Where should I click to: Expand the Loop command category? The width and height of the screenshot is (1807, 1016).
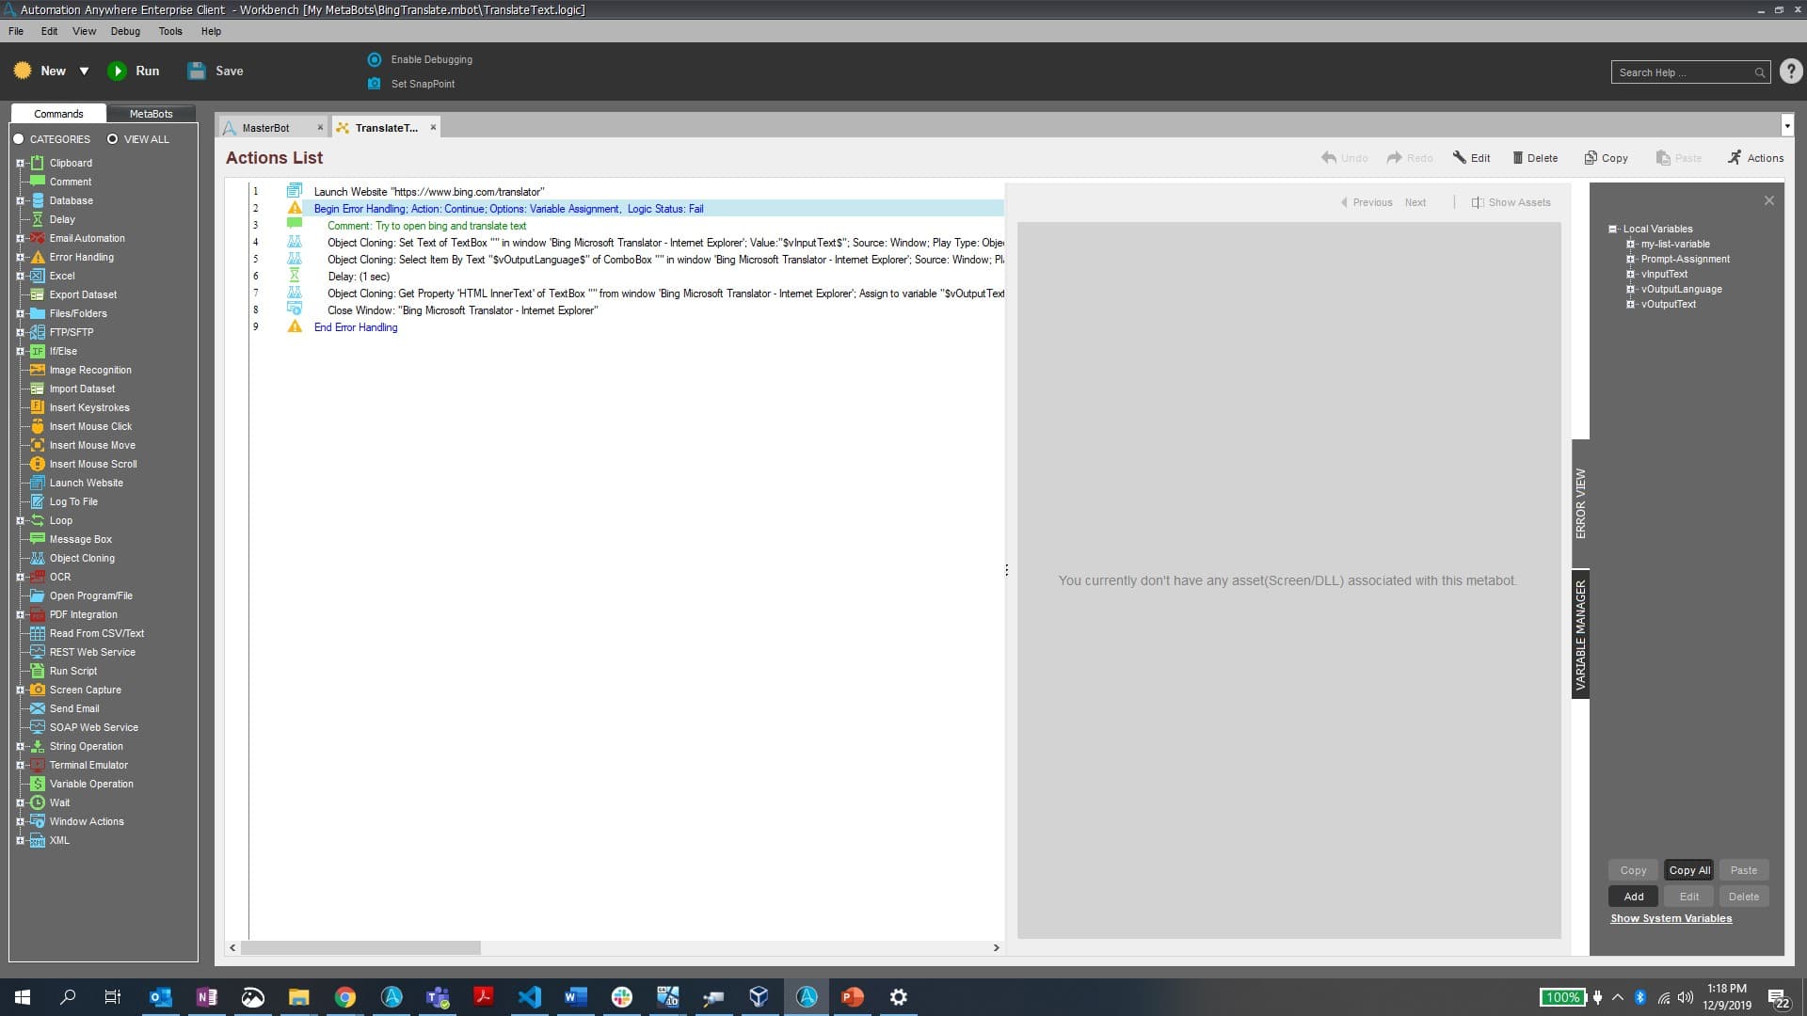[20, 520]
